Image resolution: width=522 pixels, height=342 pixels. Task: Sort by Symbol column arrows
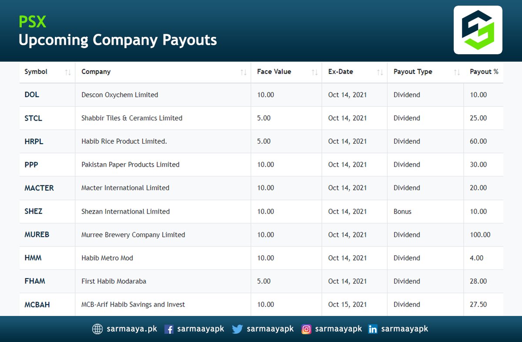68,72
